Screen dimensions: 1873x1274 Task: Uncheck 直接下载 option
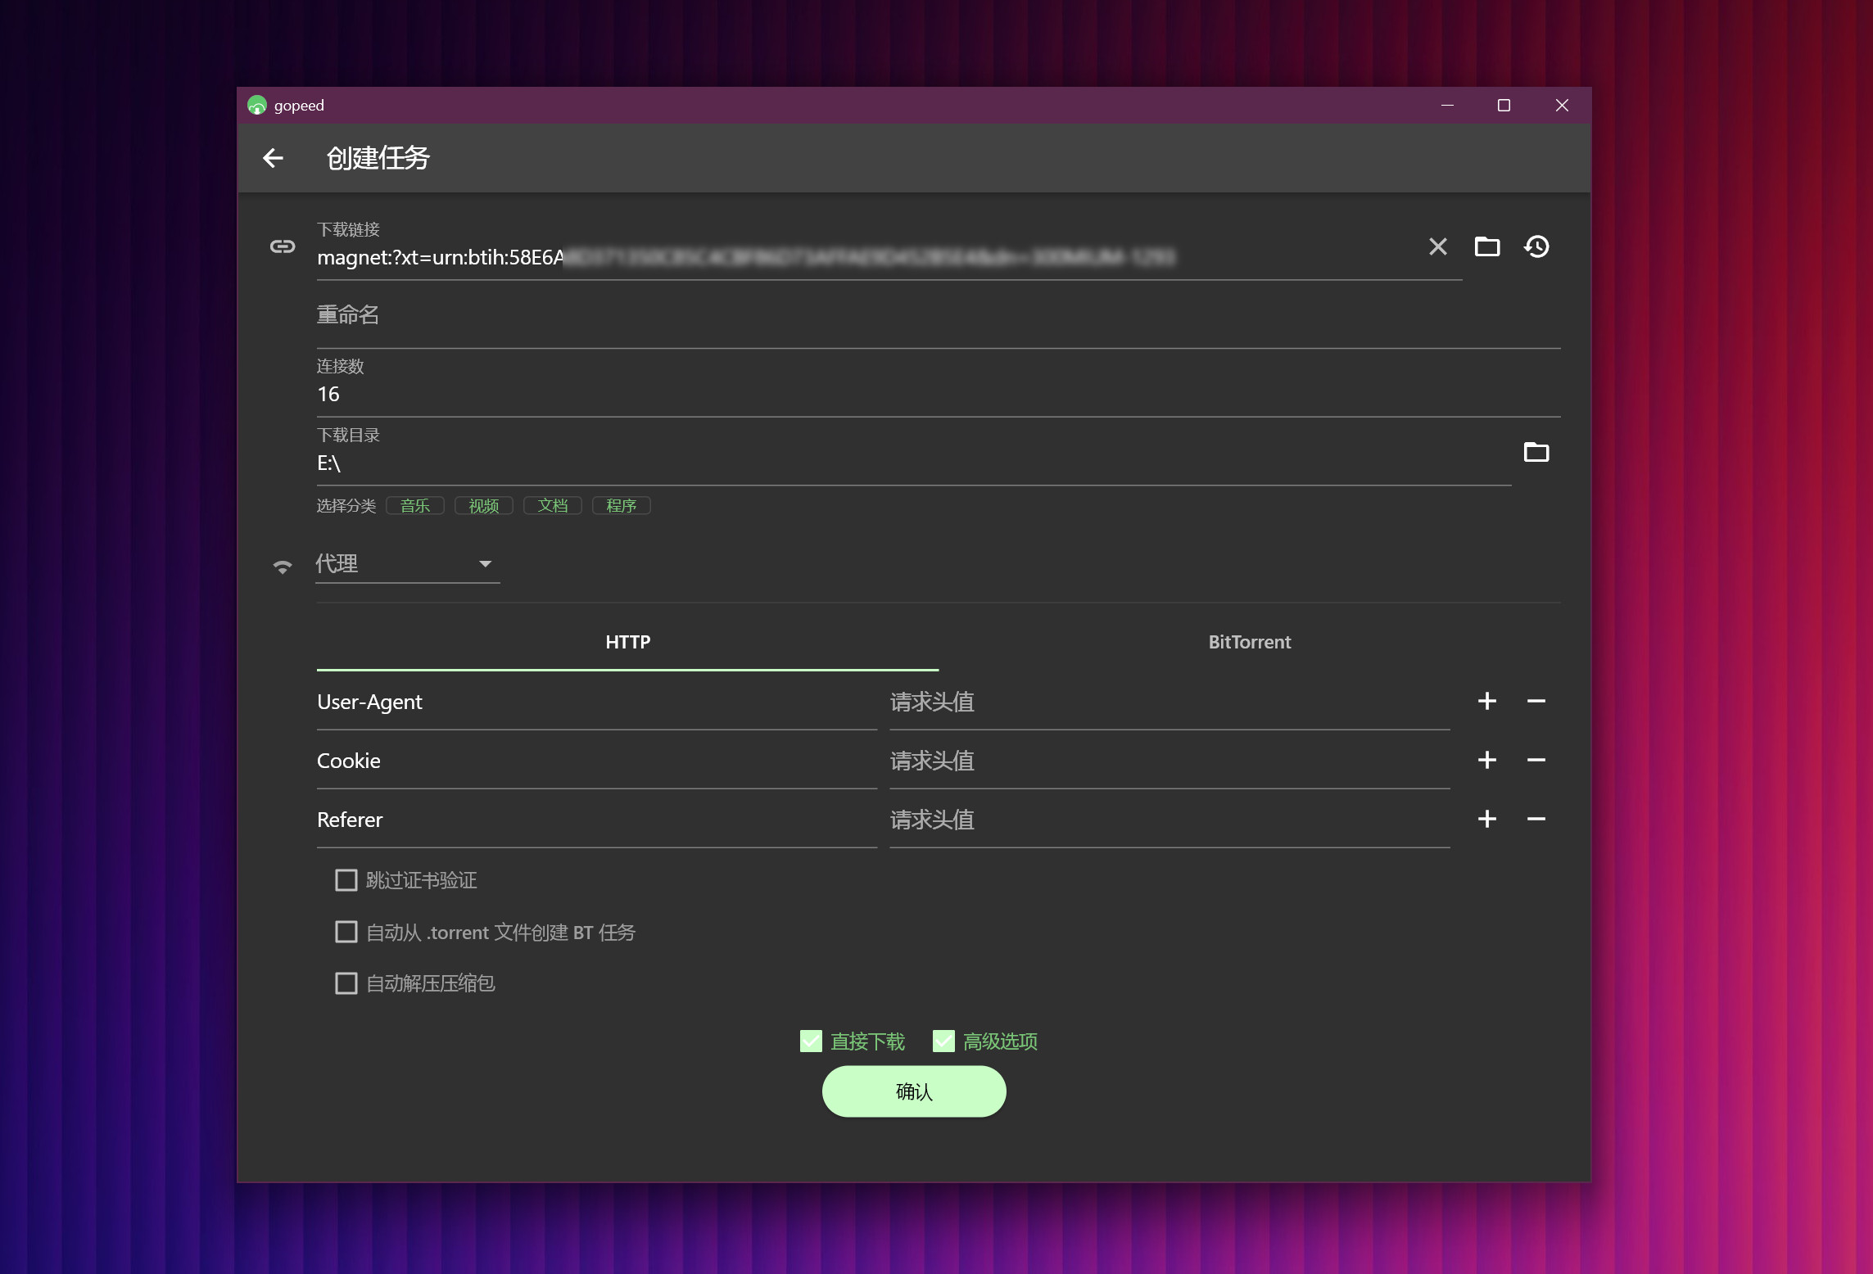click(x=811, y=1041)
